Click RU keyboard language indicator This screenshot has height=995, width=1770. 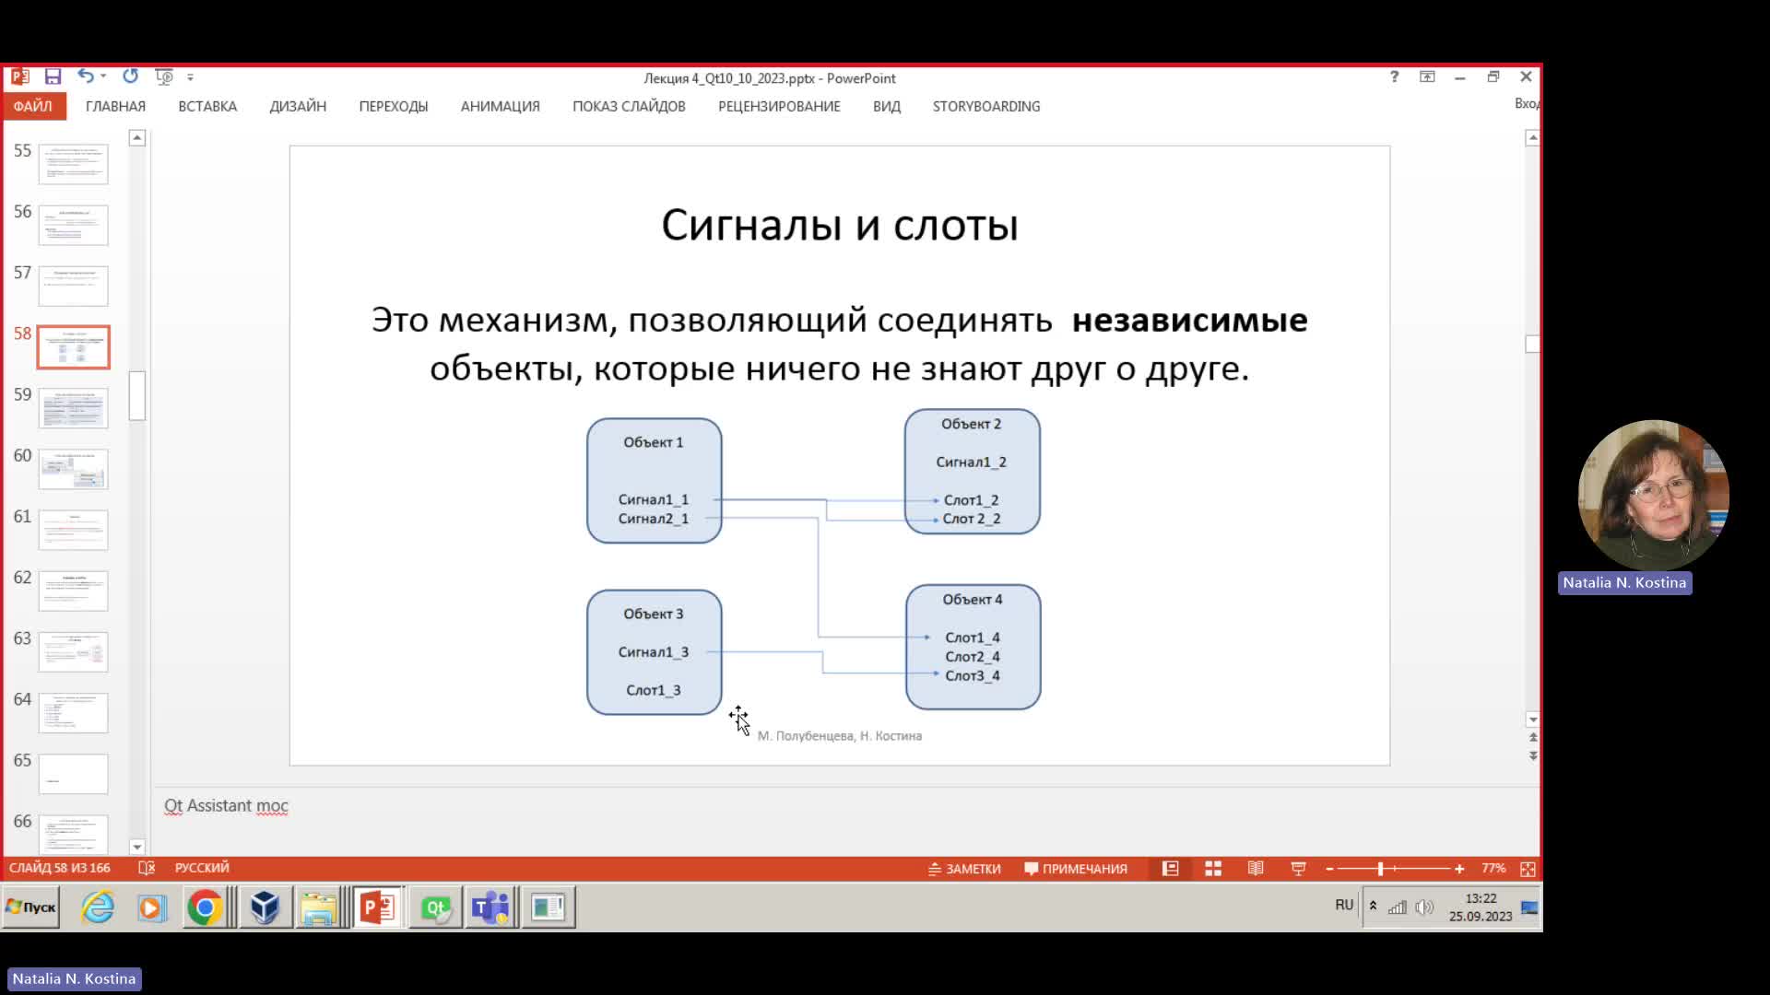1344,905
